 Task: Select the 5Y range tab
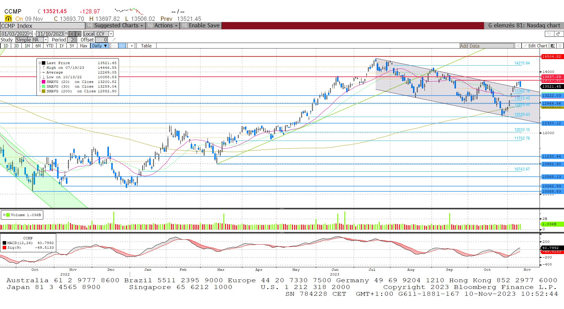tap(72, 46)
